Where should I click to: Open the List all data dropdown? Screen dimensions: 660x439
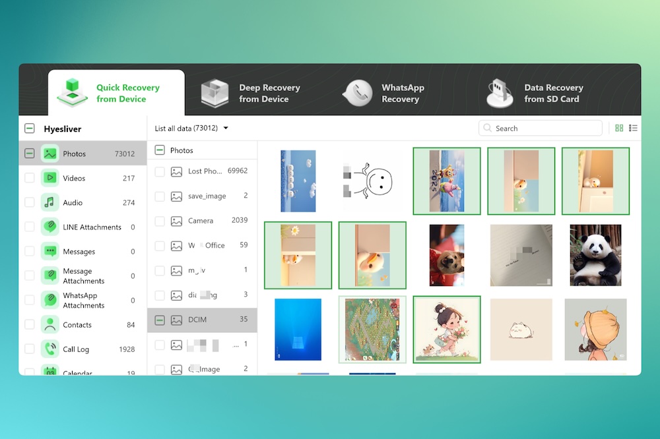pos(191,128)
